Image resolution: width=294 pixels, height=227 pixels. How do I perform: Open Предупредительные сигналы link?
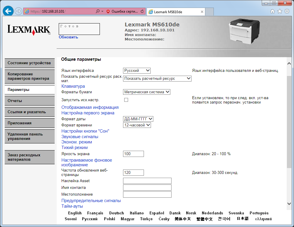91,201
